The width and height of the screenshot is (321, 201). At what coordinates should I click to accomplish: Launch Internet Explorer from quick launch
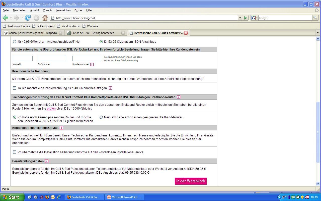point(59,197)
